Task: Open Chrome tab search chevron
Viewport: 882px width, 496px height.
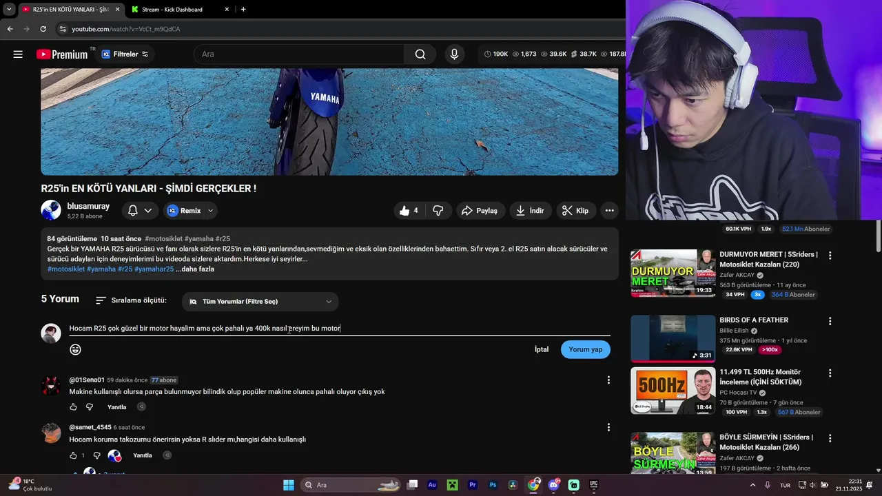Action: tap(8, 10)
